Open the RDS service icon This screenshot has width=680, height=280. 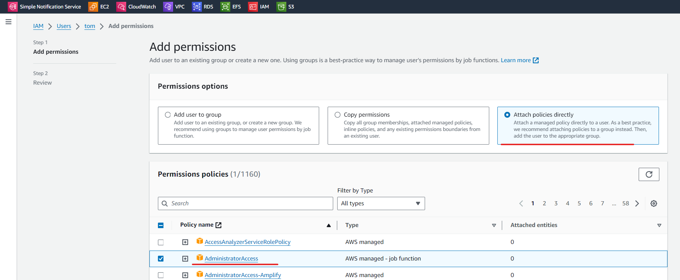[197, 7]
